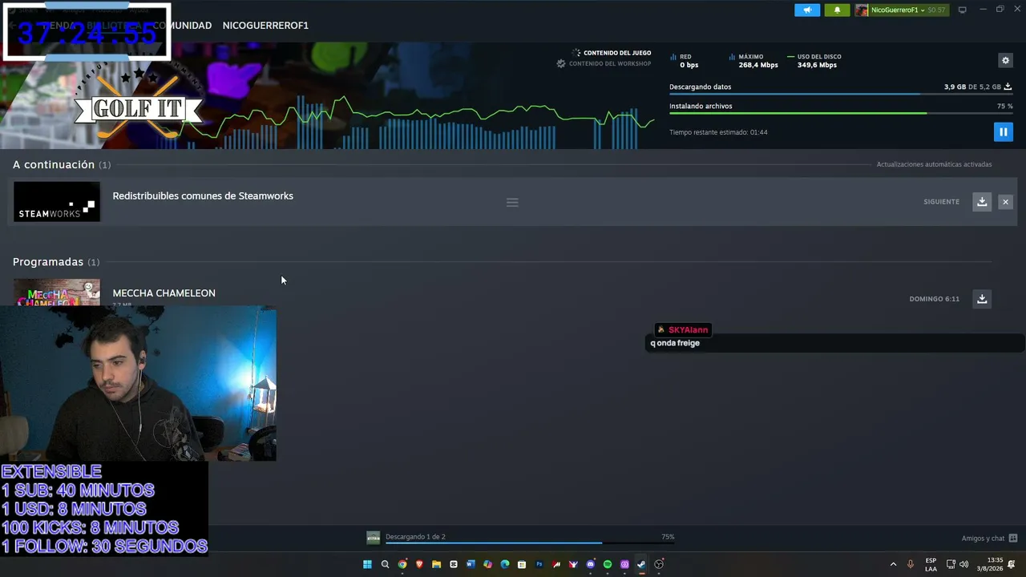Click the NicoGuerreroF1 profile avatar
The height and width of the screenshot is (577, 1026).
tap(862, 10)
